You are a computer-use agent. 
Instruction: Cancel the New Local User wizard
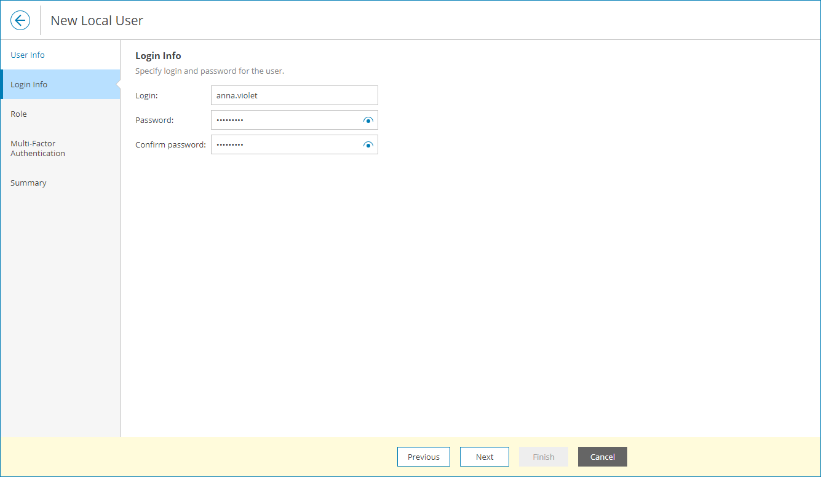click(x=602, y=457)
